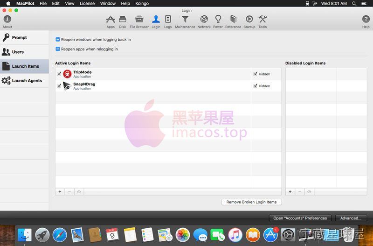Add a disabled login item with plus
Image resolution: width=373 pixels, height=246 pixels.
[290, 192]
